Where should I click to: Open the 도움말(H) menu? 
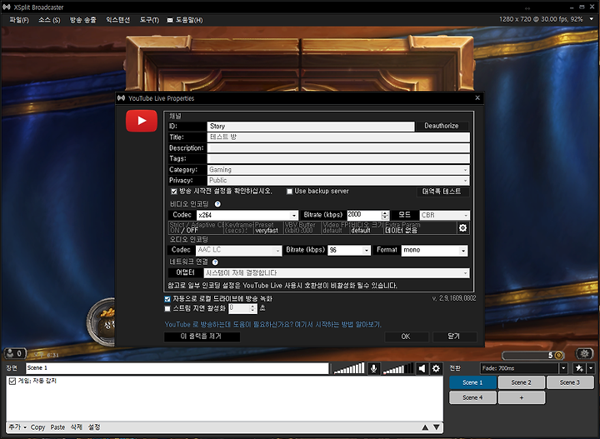(x=185, y=20)
